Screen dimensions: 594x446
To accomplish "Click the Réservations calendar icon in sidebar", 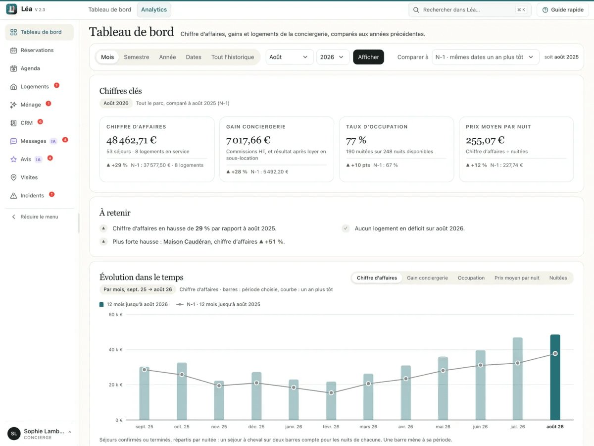I will 13,50.
